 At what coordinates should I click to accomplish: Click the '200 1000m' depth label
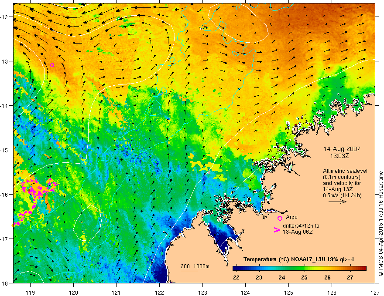pyautogui.click(x=195, y=266)
